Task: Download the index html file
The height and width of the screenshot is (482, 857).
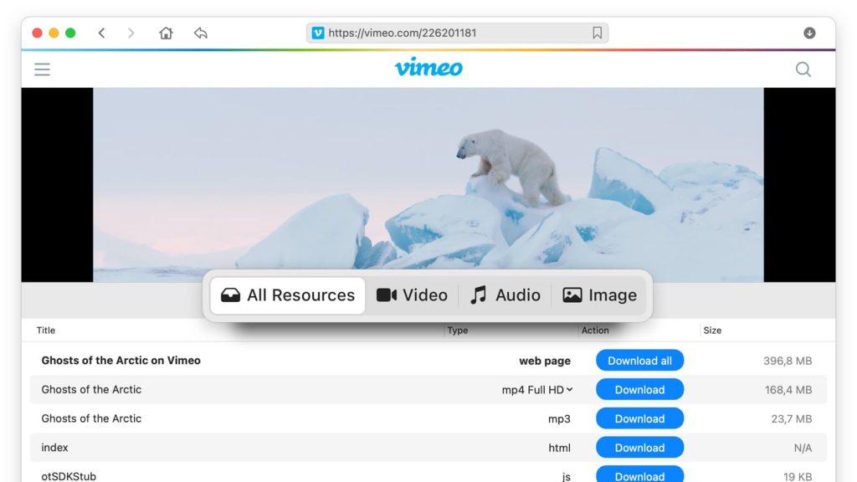Action: pyautogui.click(x=639, y=448)
